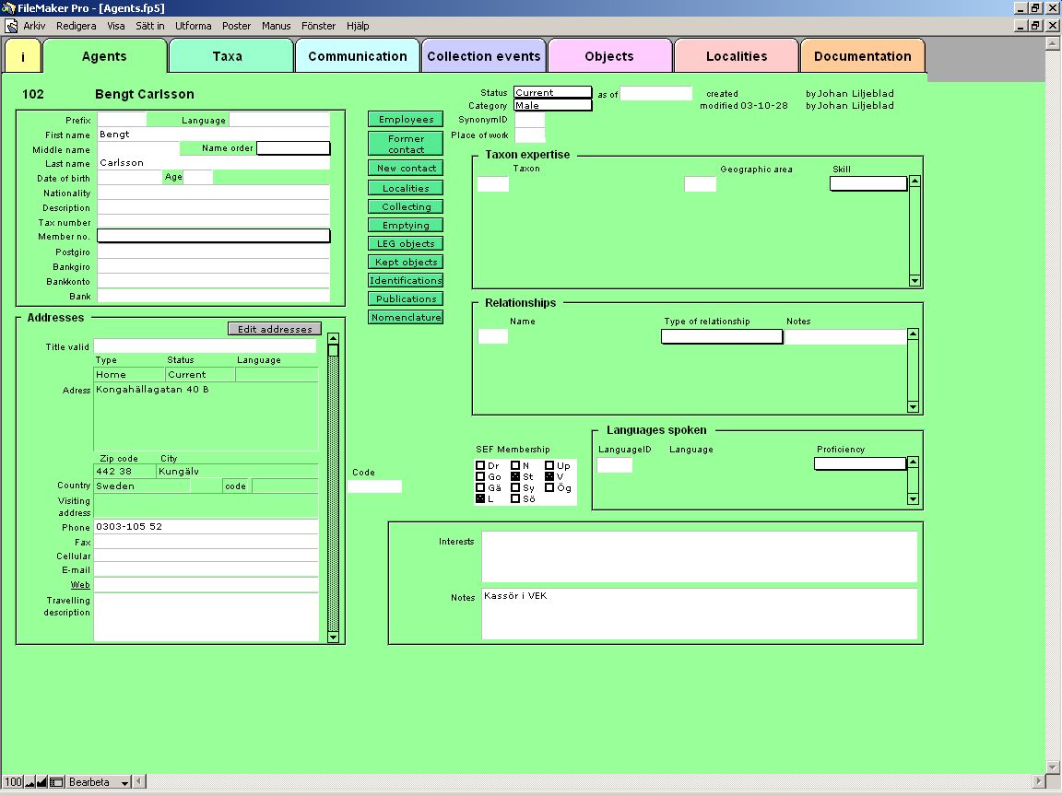Check the Dr SEF membership checkbox
The width and height of the screenshot is (1062, 796).
[x=480, y=466]
